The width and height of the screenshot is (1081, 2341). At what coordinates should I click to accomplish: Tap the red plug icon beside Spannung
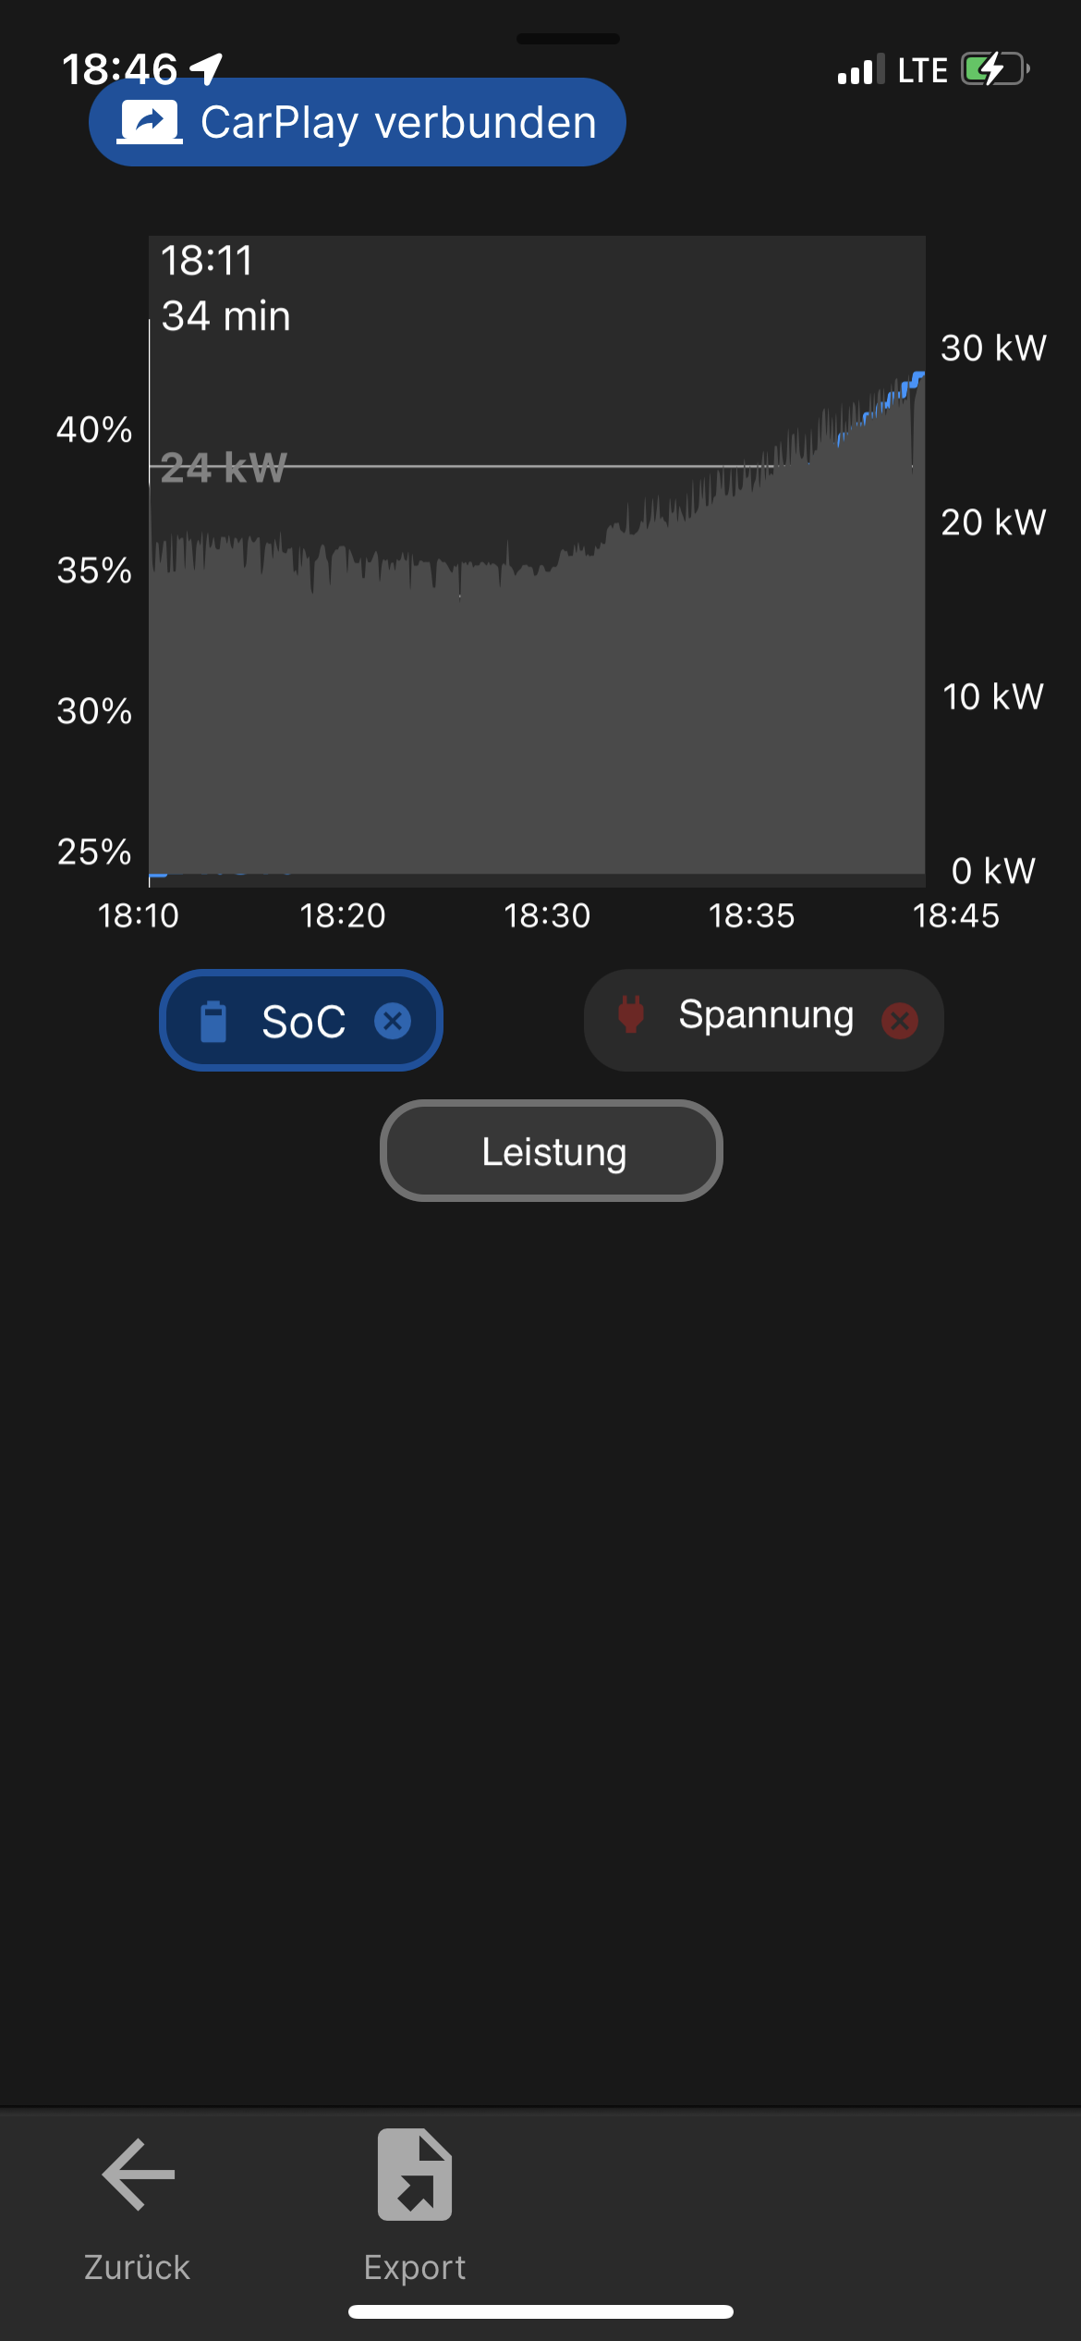click(x=631, y=1014)
